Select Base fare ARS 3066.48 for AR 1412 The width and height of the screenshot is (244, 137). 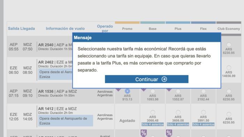click(153, 112)
